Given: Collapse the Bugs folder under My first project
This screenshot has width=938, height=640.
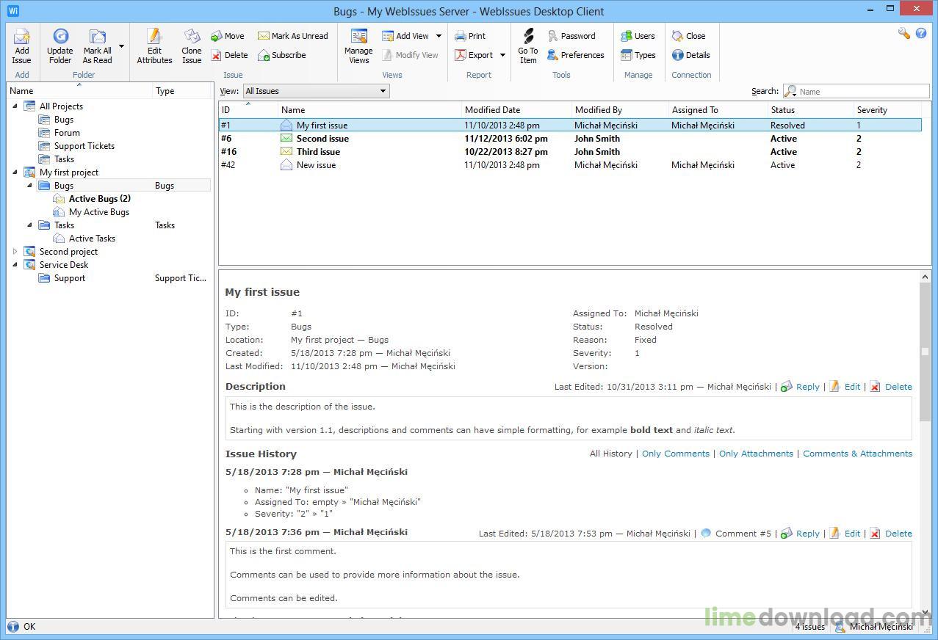Looking at the screenshot, I should tap(30, 186).
